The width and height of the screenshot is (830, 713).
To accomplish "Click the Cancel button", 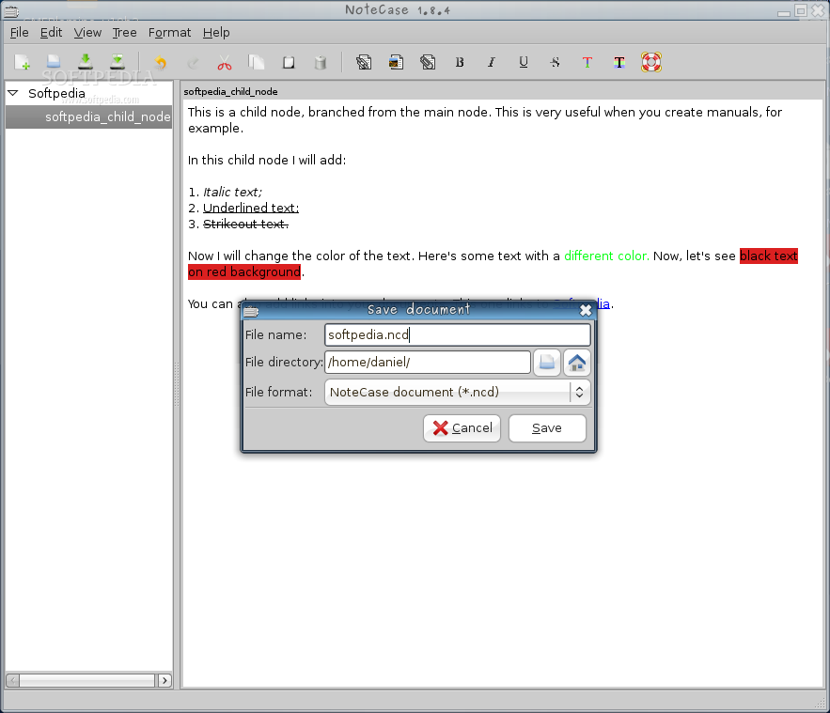I will coord(462,428).
